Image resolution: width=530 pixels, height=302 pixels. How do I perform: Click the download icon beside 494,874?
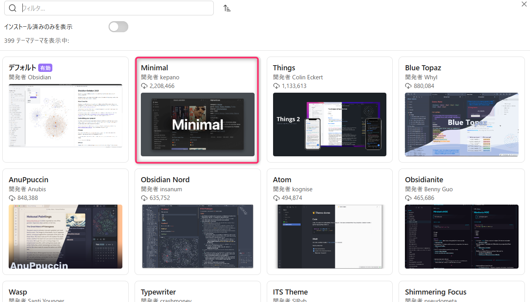coord(277,198)
